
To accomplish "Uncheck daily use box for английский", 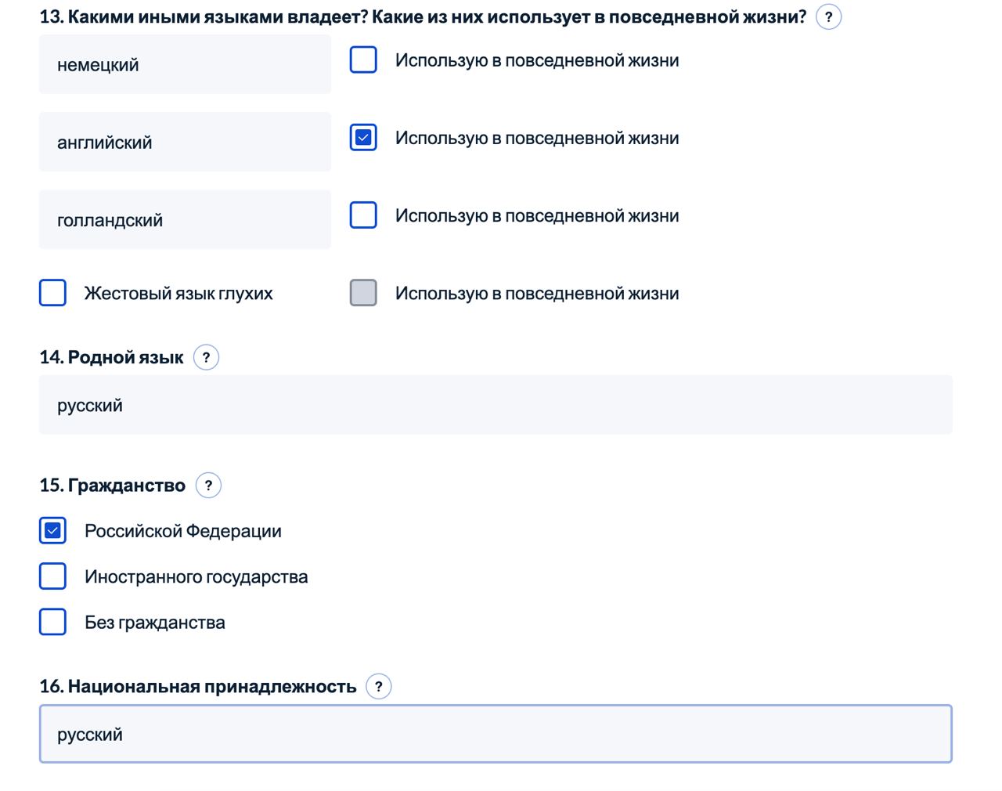I will tap(363, 137).
